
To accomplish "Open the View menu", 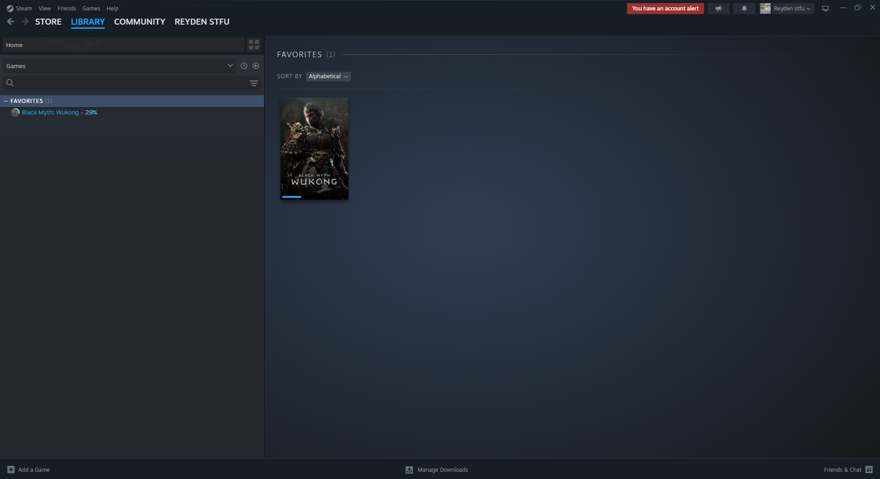I will click(x=45, y=8).
